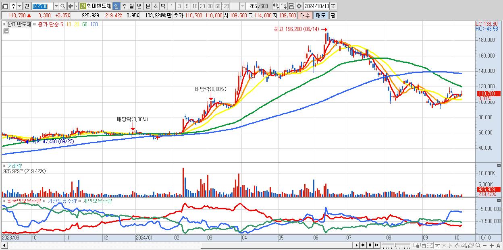Click the 전 button beside market dropdown
Screen dimensions: 503x250
point(27,6)
